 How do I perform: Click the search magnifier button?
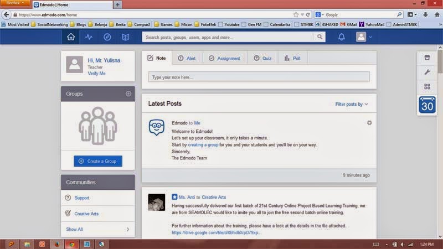pos(320,37)
